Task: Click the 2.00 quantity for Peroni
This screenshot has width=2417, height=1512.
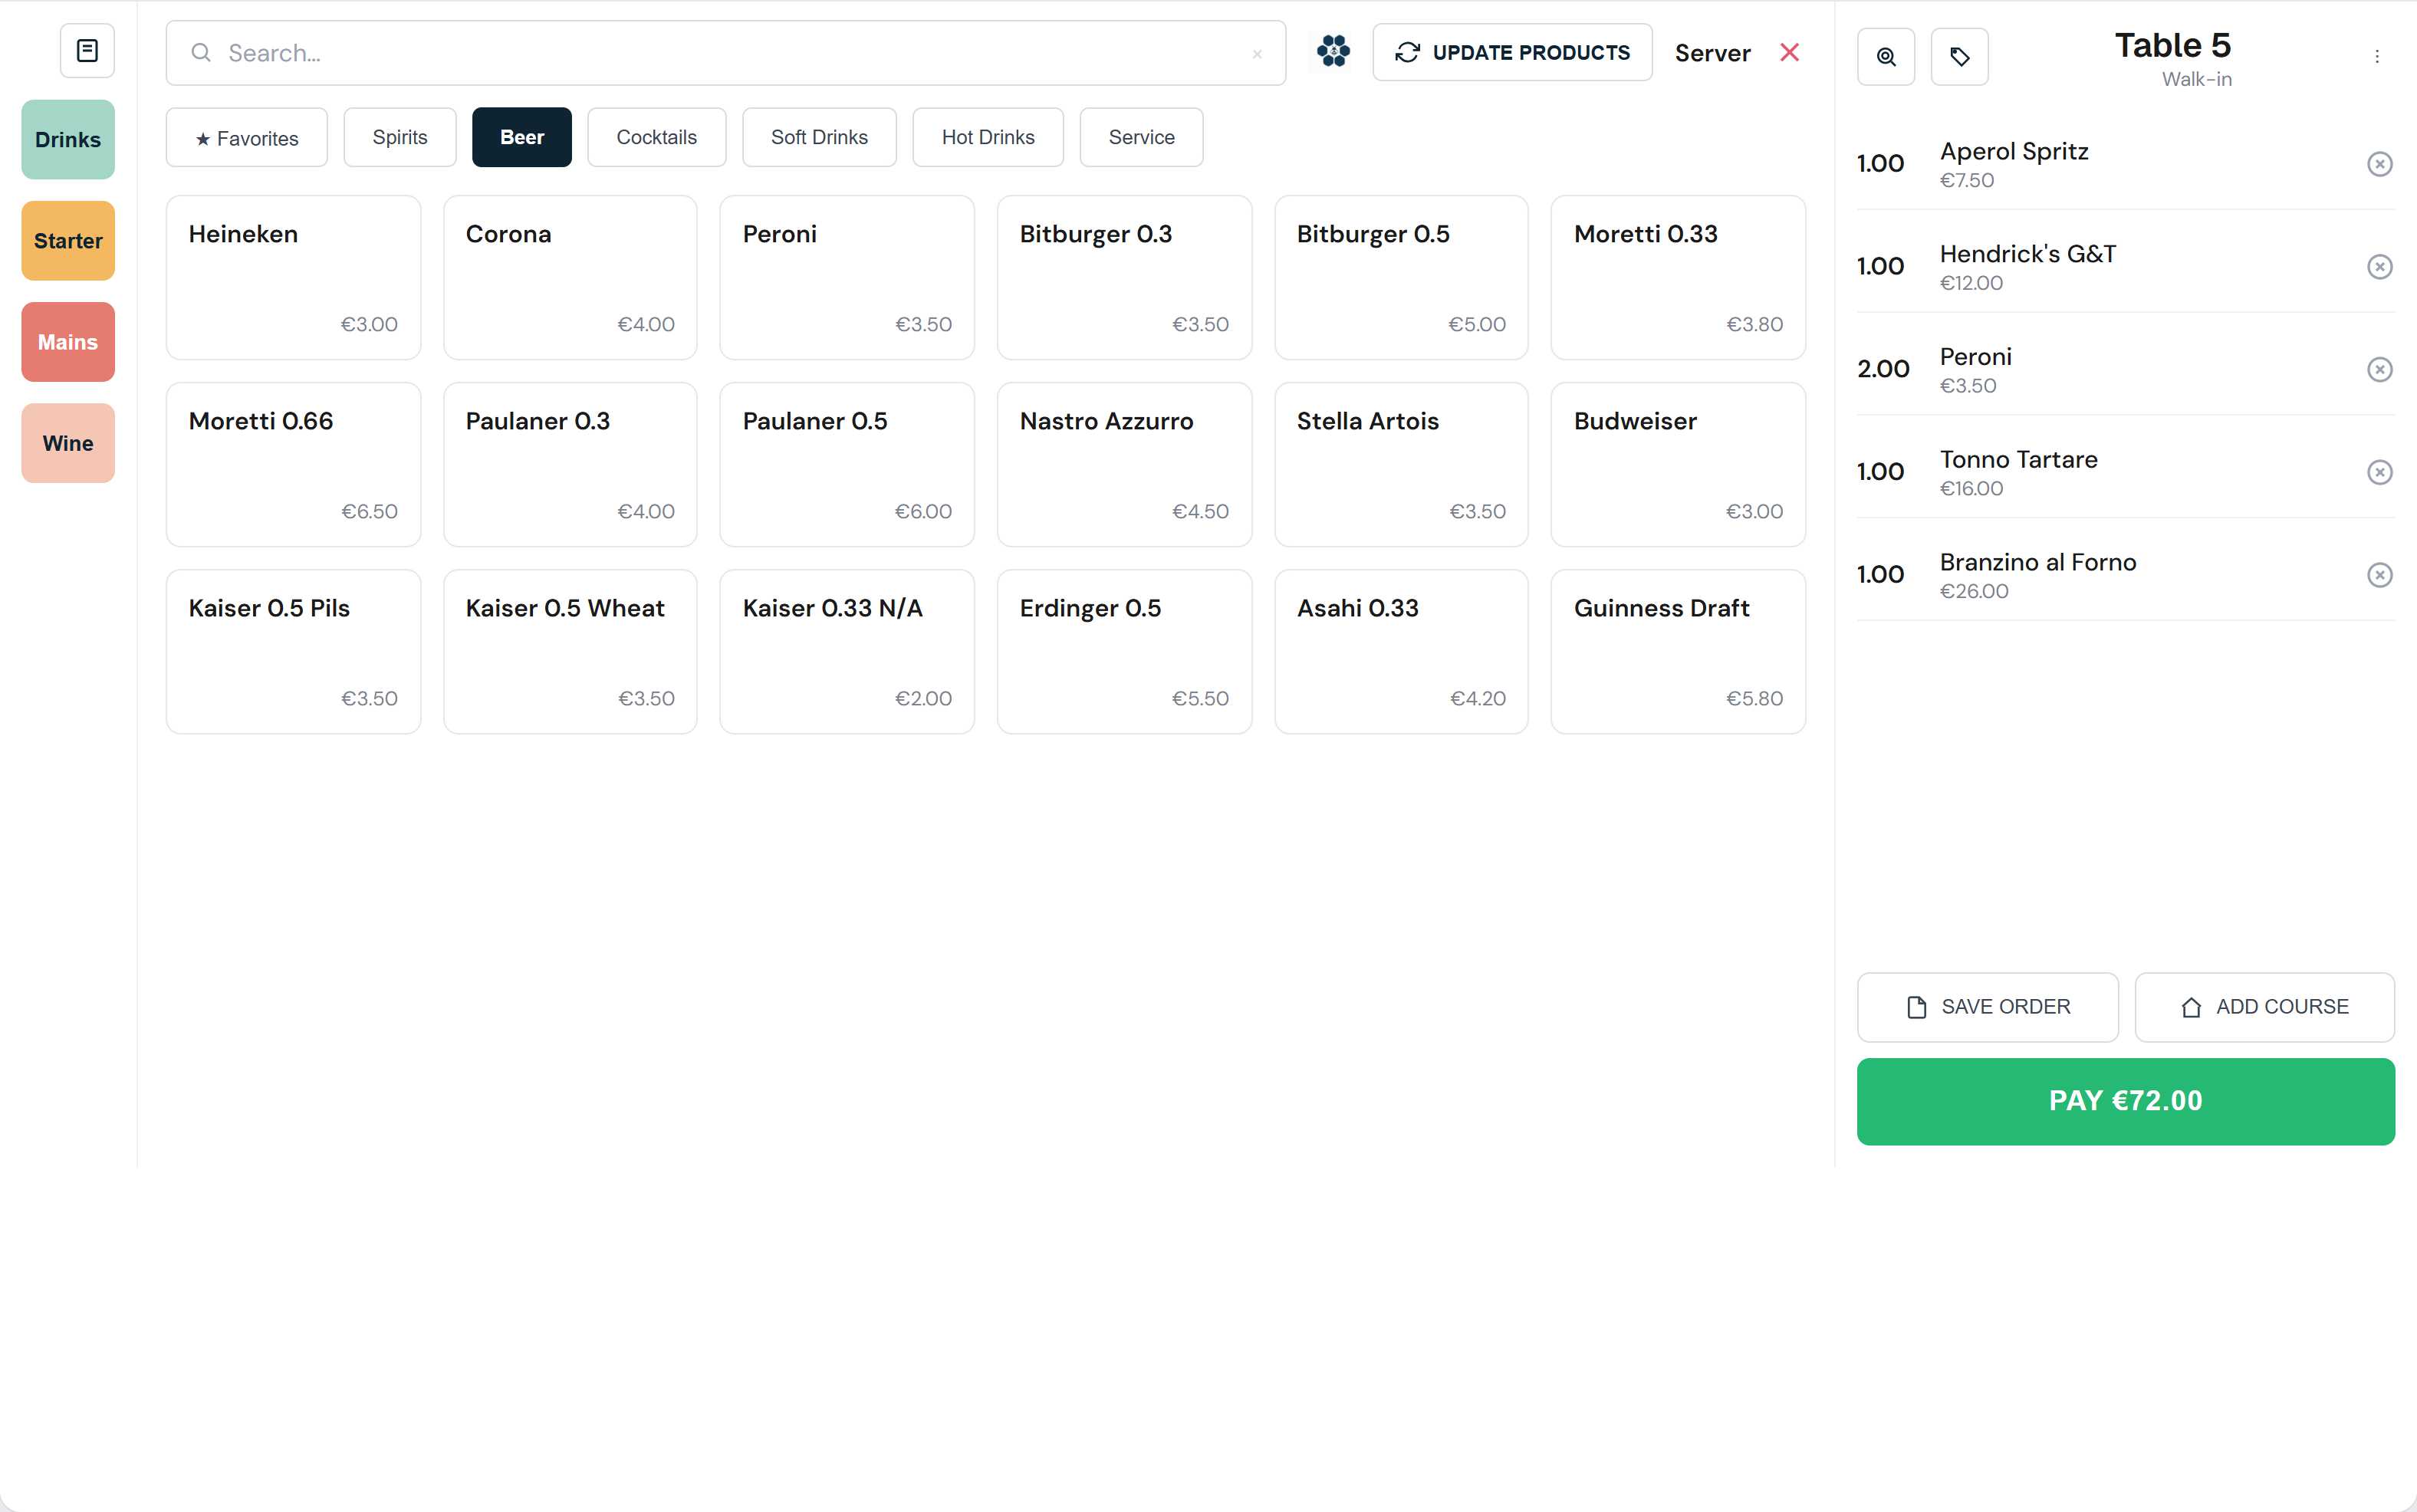Action: pyautogui.click(x=1883, y=370)
